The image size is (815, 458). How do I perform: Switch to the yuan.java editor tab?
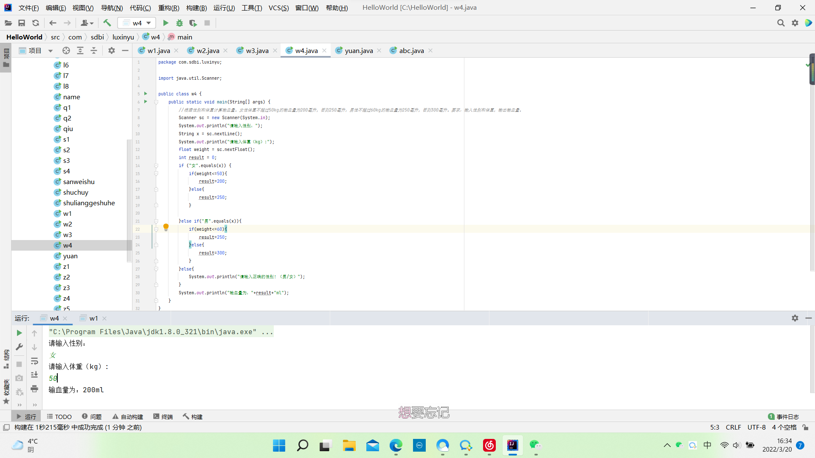pos(358,50)
